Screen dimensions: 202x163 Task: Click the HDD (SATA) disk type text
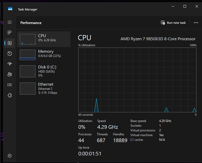[x=46, y=72]
